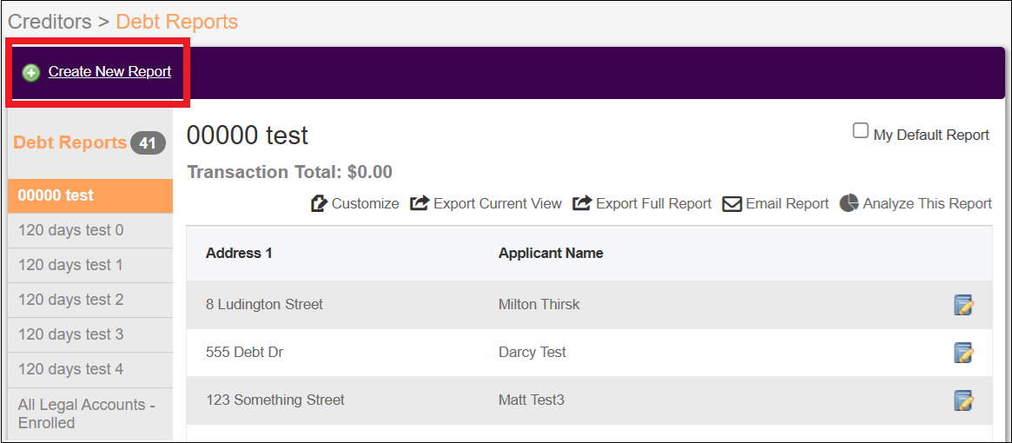Click the Analyze This Report pie chart icon
Screen dimensions: 1012x443
849,203
